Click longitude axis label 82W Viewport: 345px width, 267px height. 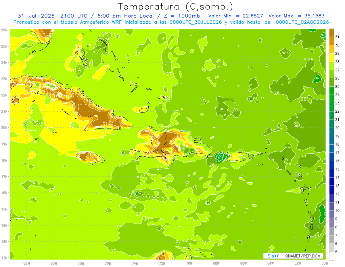26,263
